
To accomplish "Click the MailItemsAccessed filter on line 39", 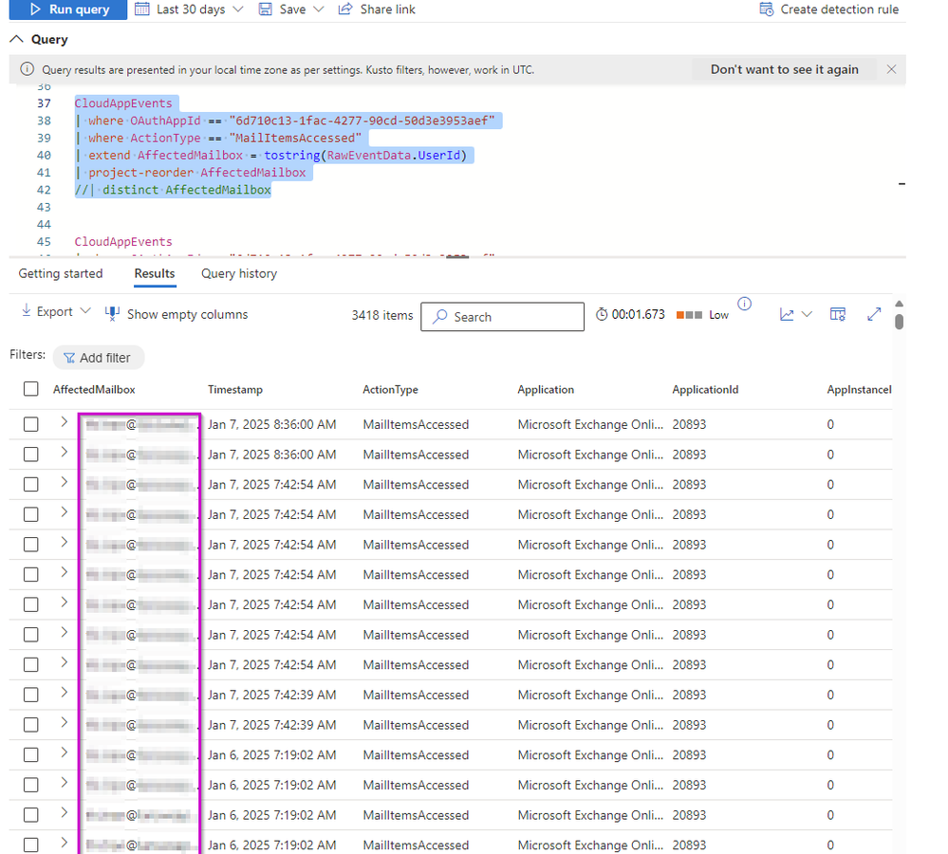I will point(217,138).
